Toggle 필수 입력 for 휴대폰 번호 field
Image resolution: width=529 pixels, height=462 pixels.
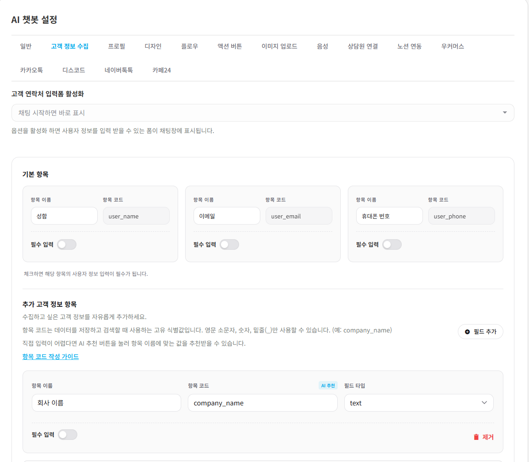click(x=392, y=244)
